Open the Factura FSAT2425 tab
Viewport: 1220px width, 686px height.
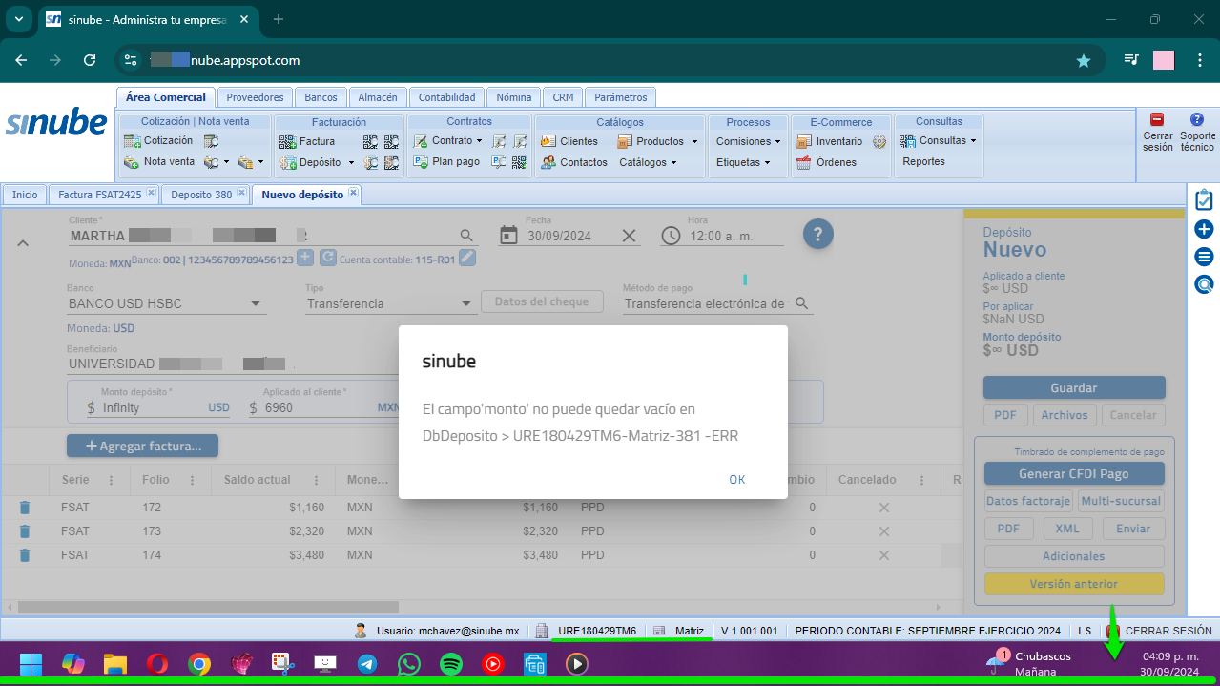click(99, 195)
